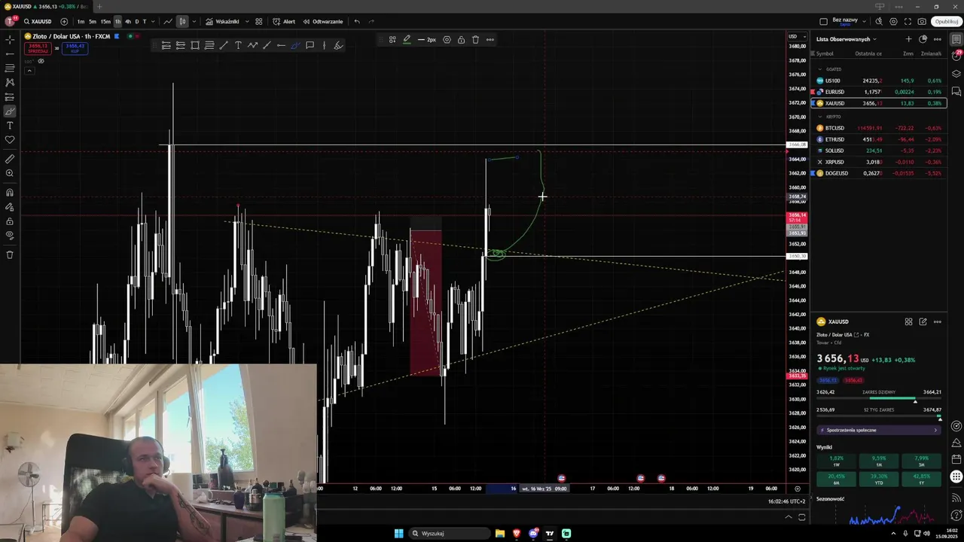964x542 pixels.
Task: Delete the selected drawing with trash icon
Action: 475,39
